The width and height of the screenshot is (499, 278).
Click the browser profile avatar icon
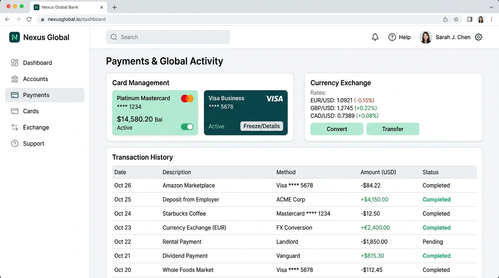[481, 19]
